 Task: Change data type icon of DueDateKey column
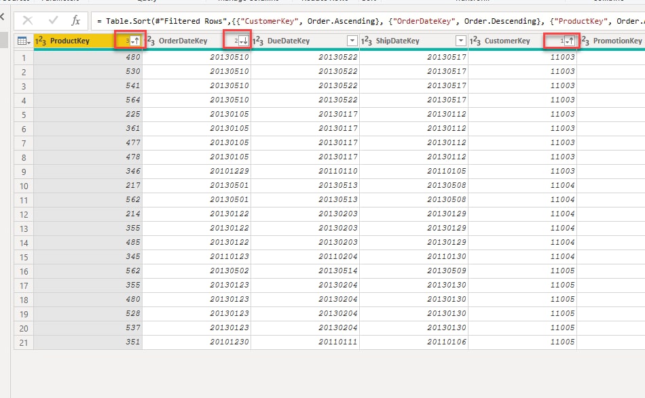coord(258,41)
